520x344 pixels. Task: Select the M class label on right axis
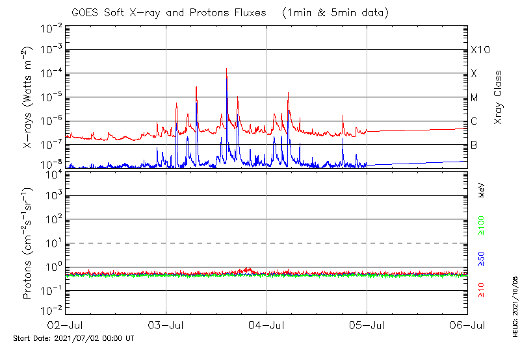click(x=474, y=98)
